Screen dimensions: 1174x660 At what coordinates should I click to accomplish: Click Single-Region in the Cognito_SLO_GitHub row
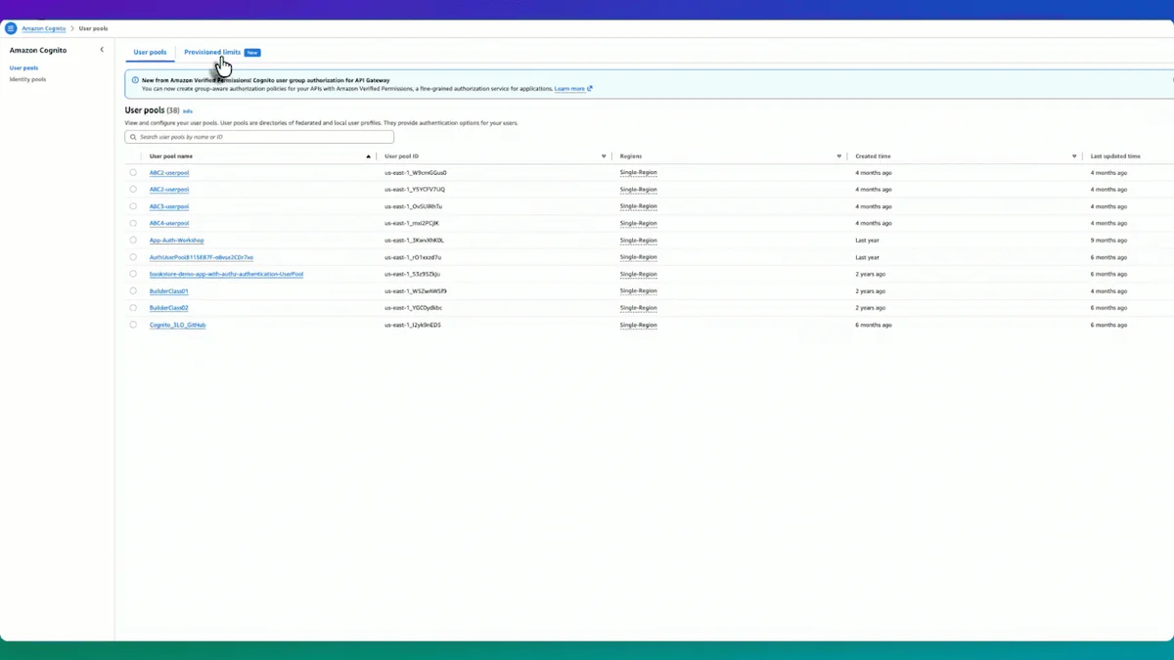639,325
